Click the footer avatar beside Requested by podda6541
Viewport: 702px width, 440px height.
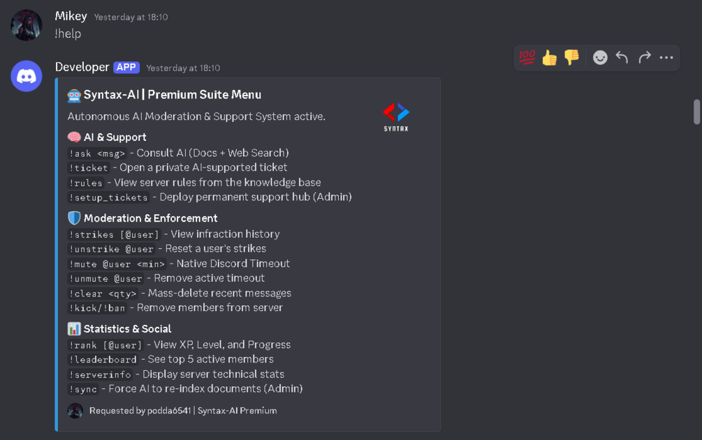click(75, 411)
